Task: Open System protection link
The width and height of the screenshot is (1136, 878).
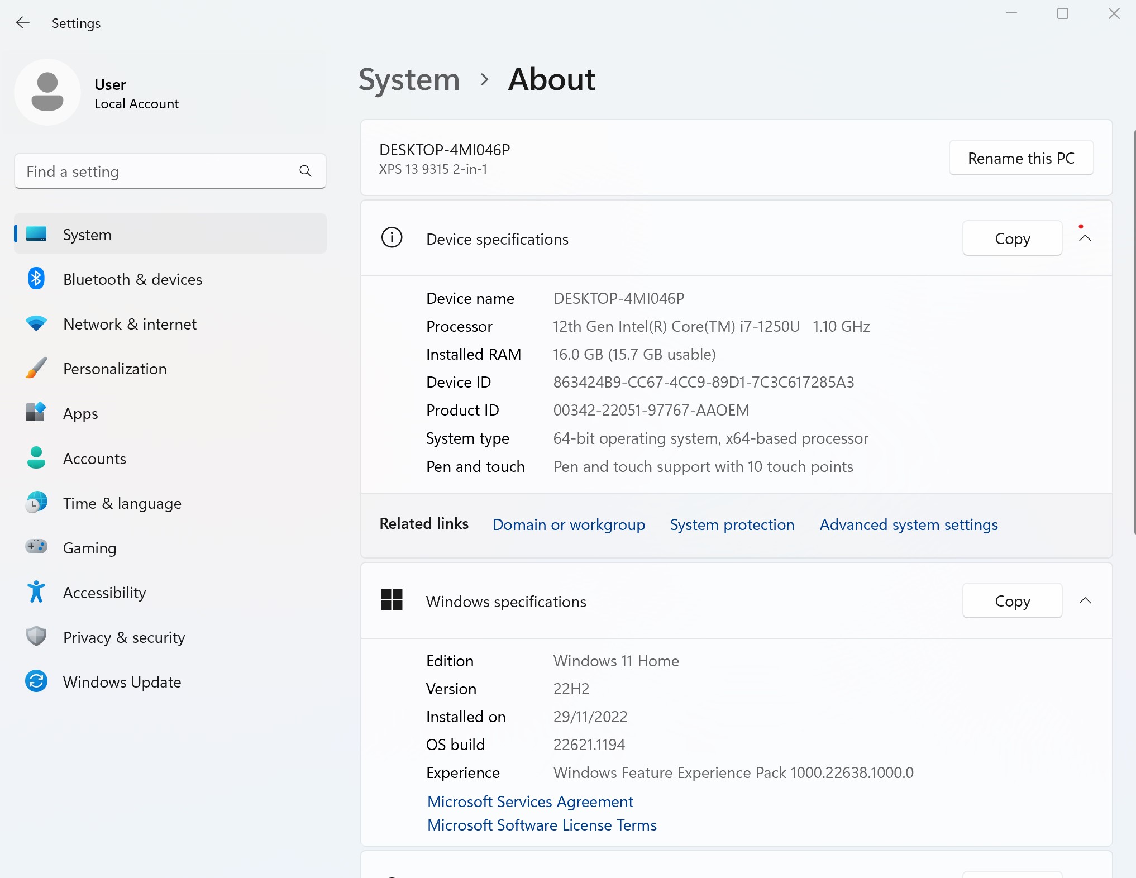Action: pyautogui.click(x=732, y=524)
